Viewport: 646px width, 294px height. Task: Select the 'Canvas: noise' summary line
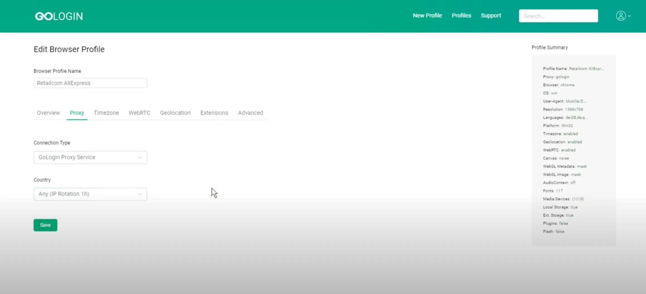(x=556, y=158)
